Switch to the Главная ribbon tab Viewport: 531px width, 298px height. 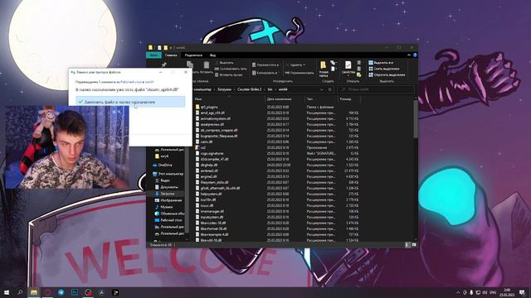click(171, 55)
